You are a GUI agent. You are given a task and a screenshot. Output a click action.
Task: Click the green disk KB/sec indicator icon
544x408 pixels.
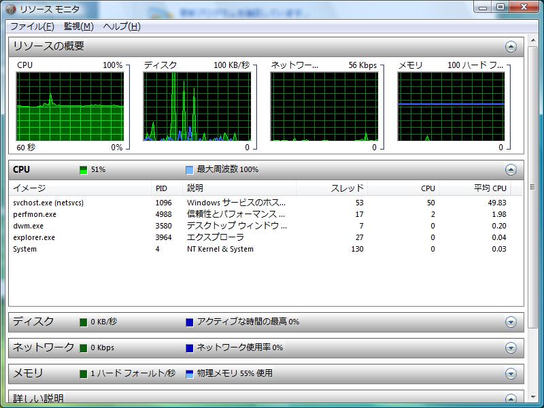(84, 322)
